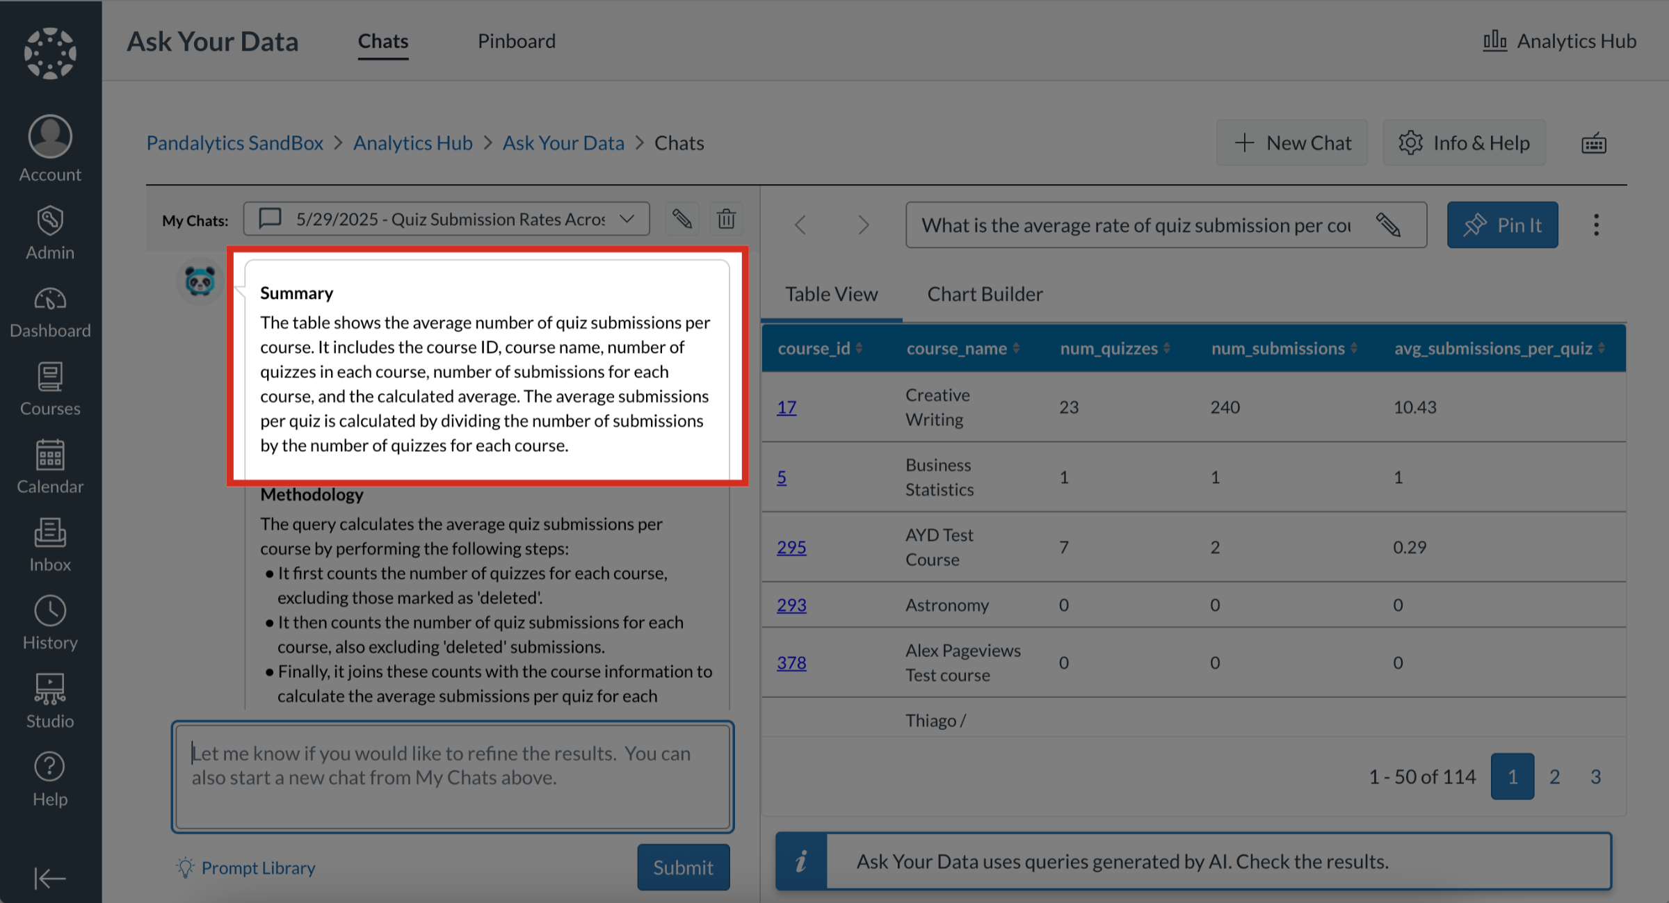Navigate to next question with right chevron
1669x903 pixels.
click(863, 225)
